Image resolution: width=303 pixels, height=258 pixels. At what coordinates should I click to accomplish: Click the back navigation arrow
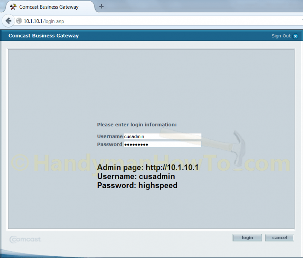pyautogui.click(x=8, y=21)
